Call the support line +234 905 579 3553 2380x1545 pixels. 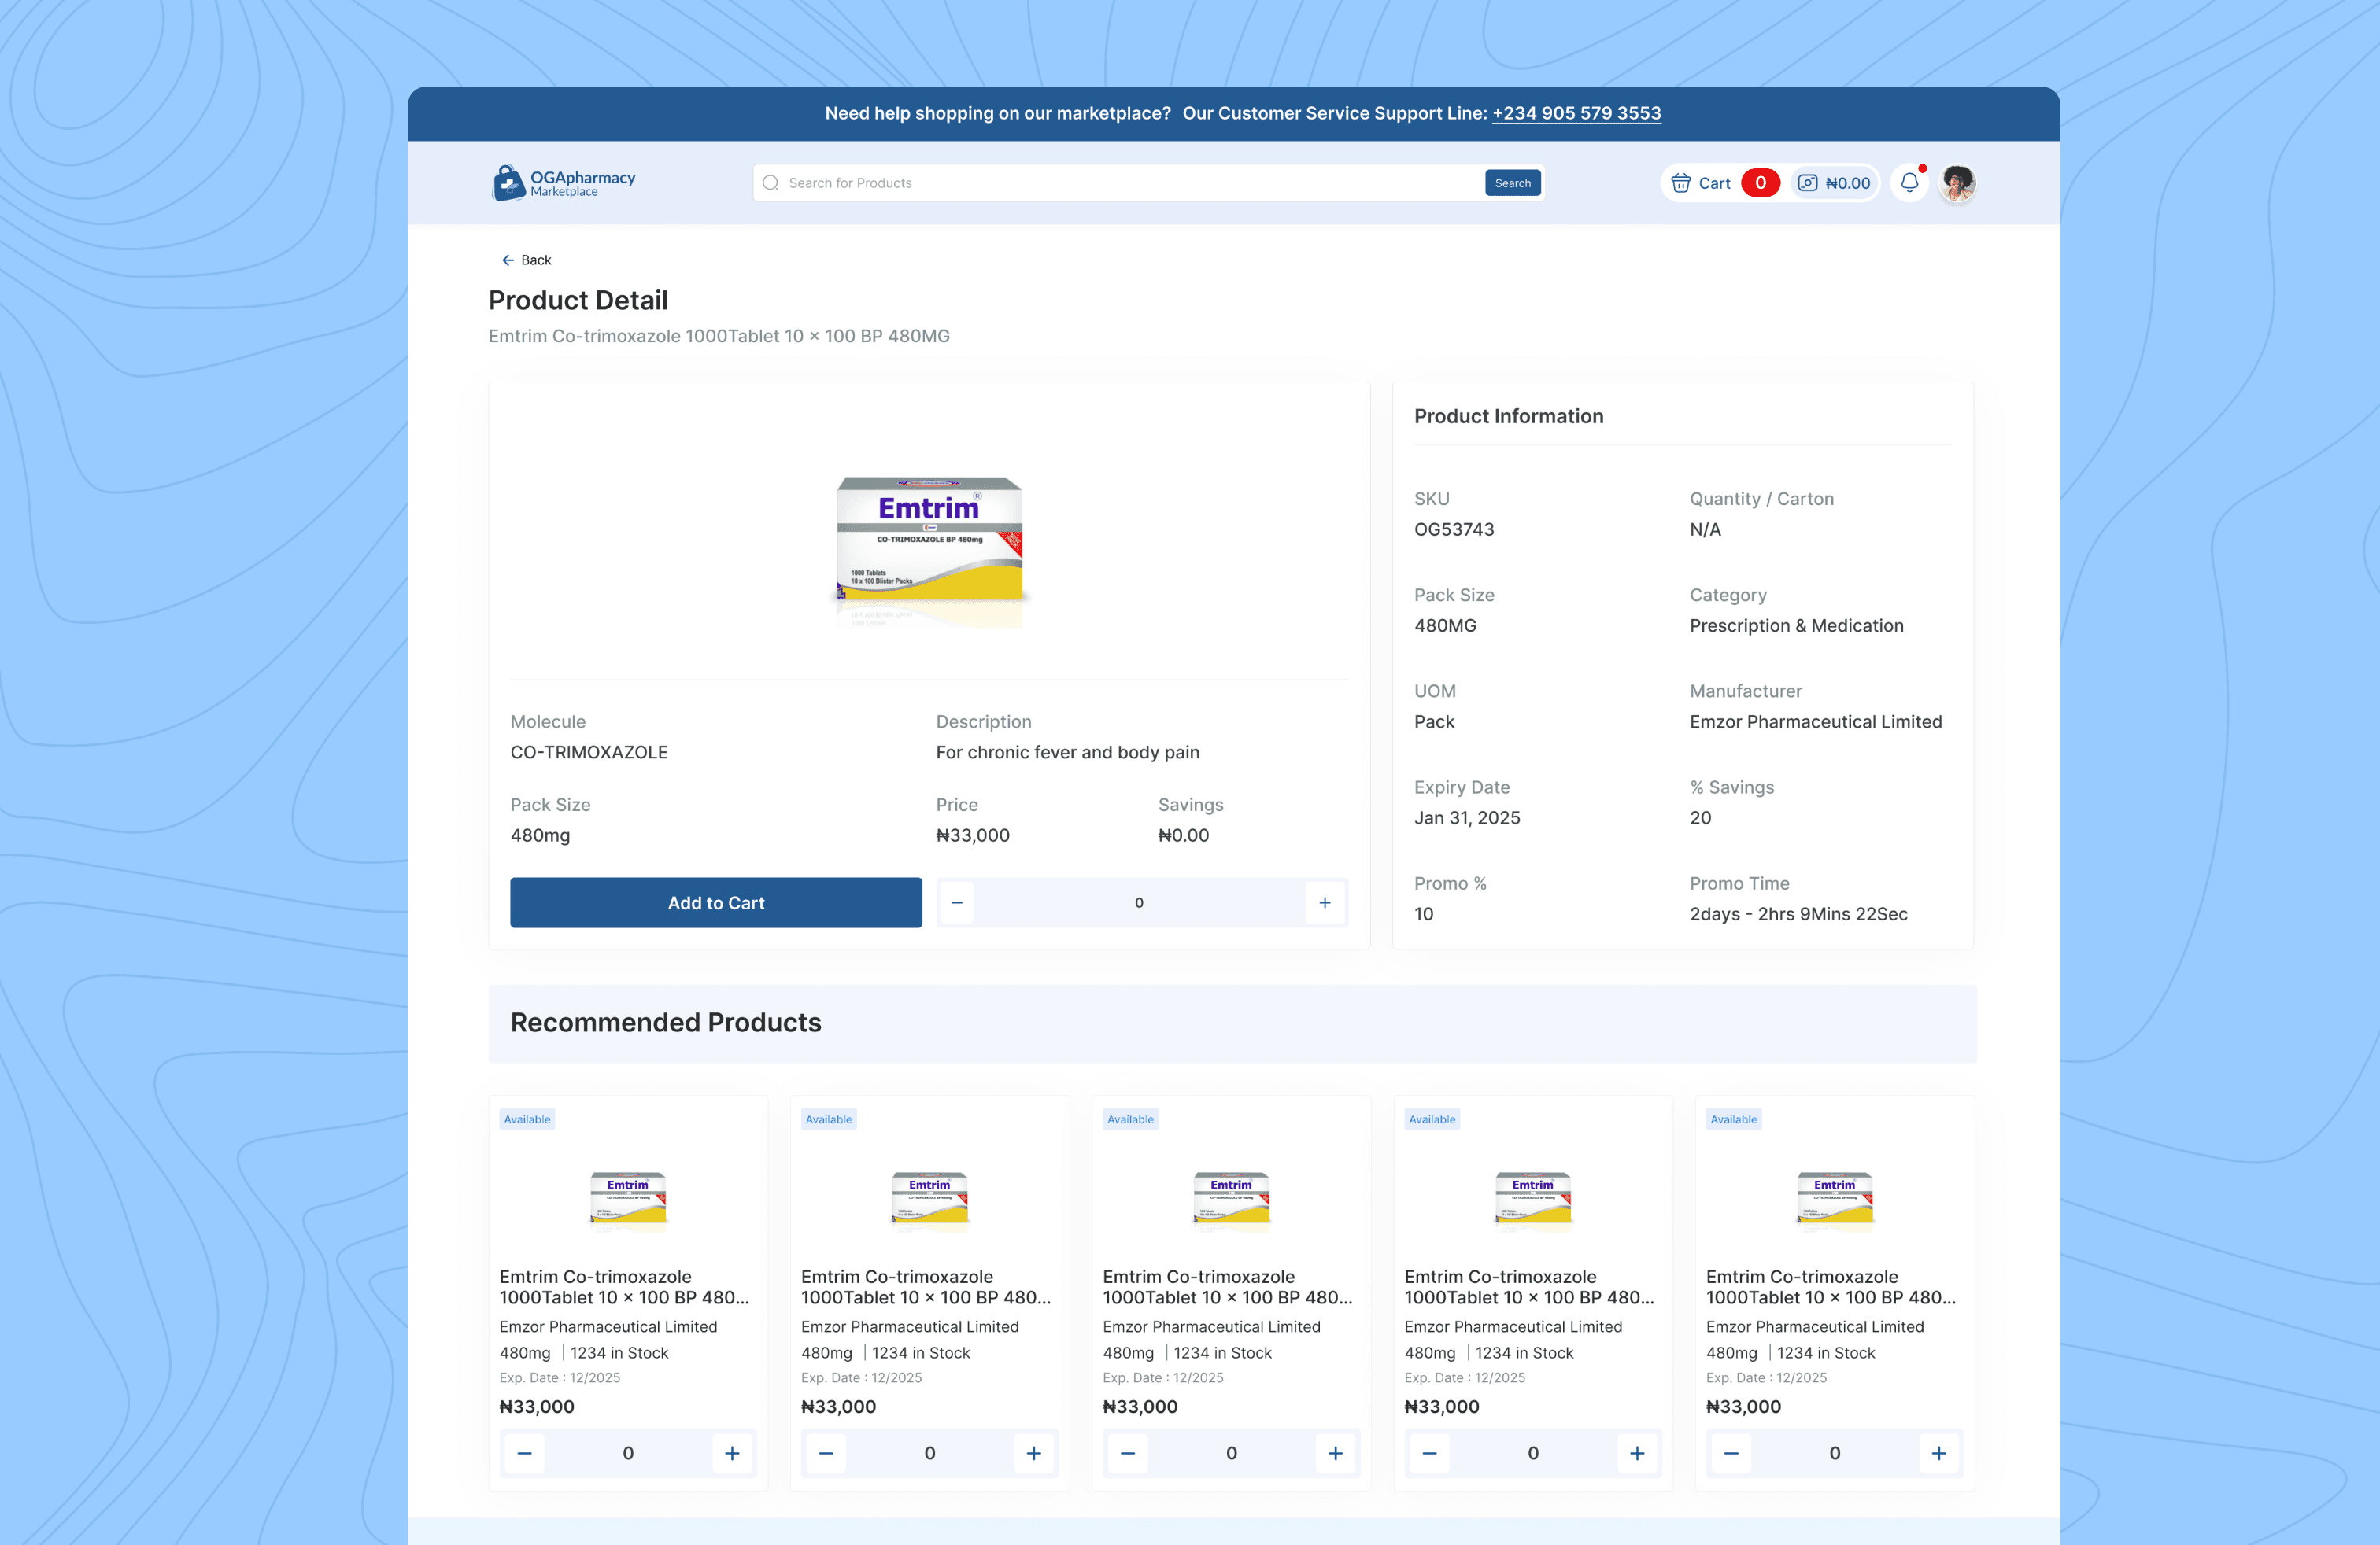(1577, 113)
